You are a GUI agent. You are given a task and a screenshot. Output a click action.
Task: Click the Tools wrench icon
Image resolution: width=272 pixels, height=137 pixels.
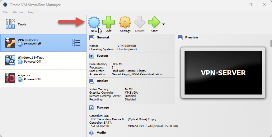click(x=11, y=24)
